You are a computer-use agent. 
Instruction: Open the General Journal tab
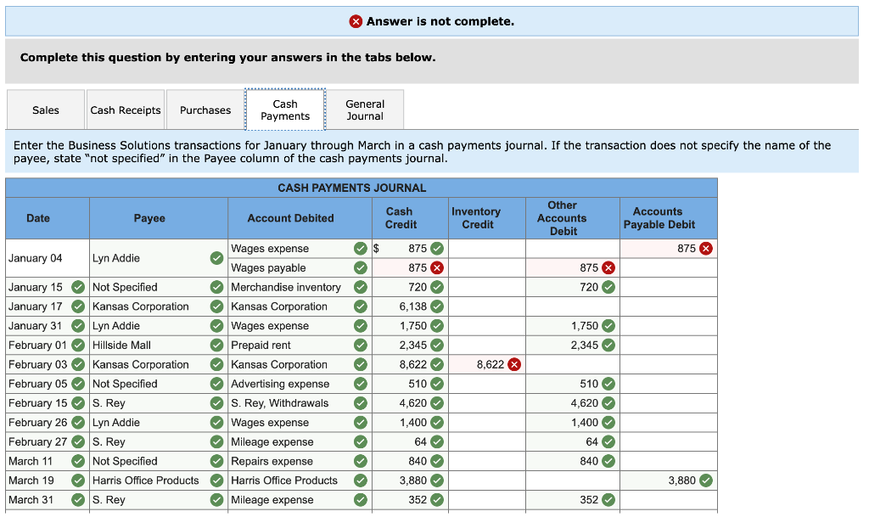365,110
